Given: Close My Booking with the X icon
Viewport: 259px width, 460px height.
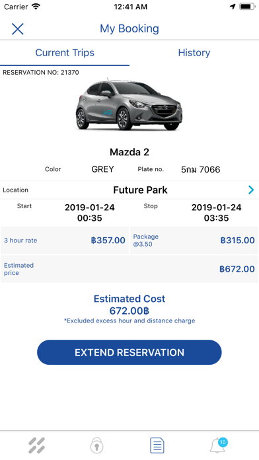Looking at the screenshot, I should 18,29.
